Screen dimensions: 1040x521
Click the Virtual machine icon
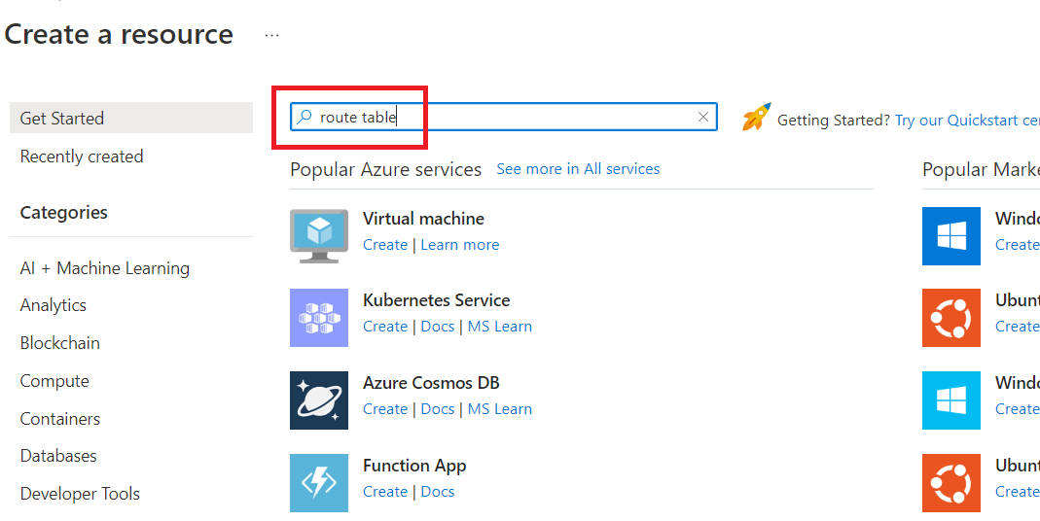[319, 235]
